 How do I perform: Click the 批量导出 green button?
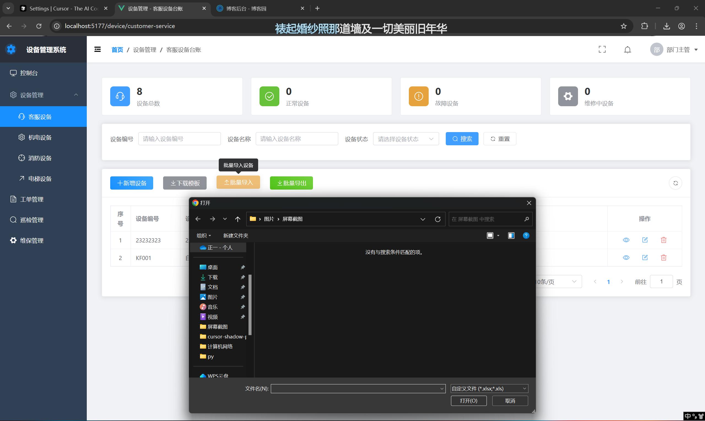coord(291,183)
